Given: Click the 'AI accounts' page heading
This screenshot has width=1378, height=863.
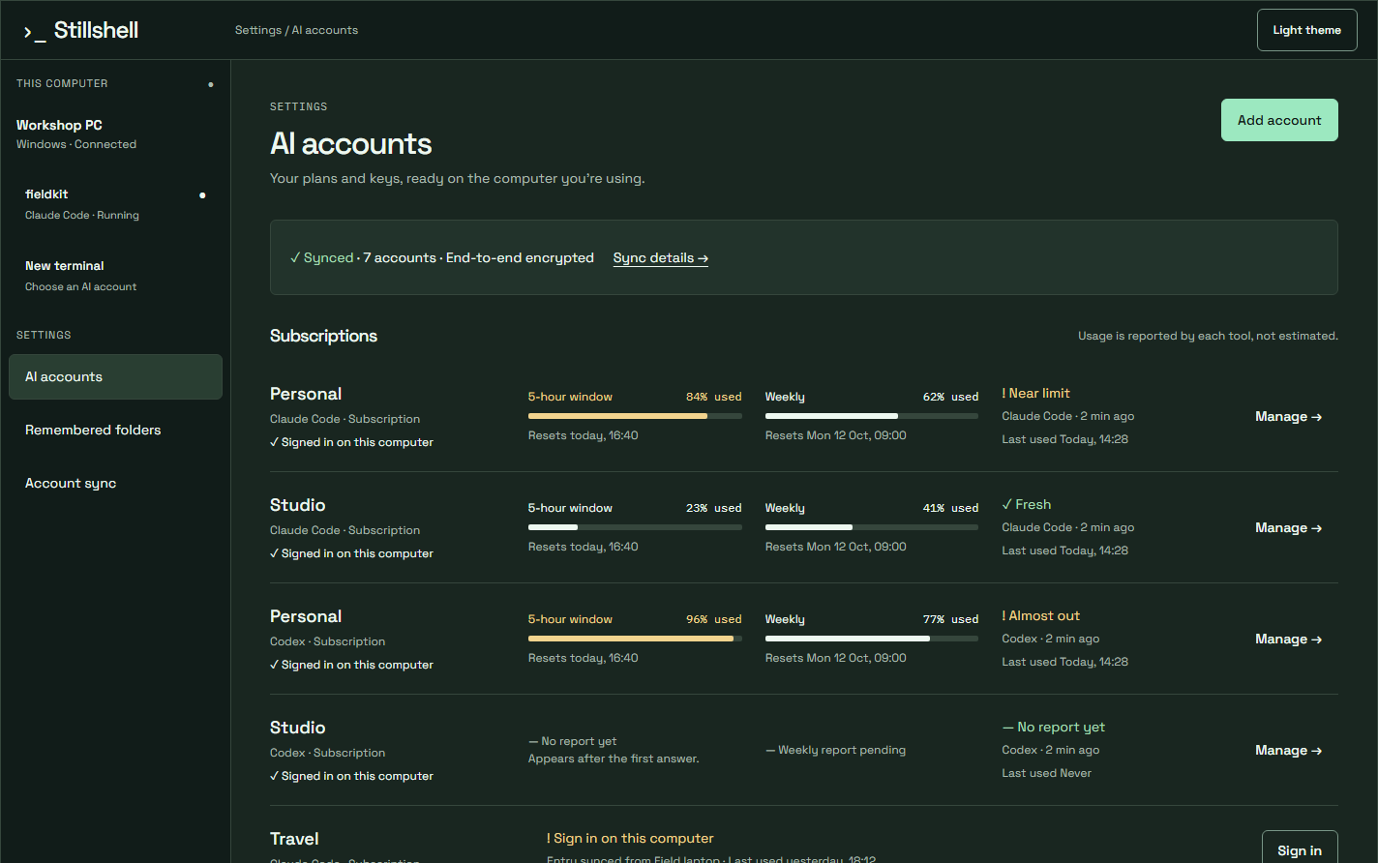Looking at the screenshot, I should [x=350, y=144].
